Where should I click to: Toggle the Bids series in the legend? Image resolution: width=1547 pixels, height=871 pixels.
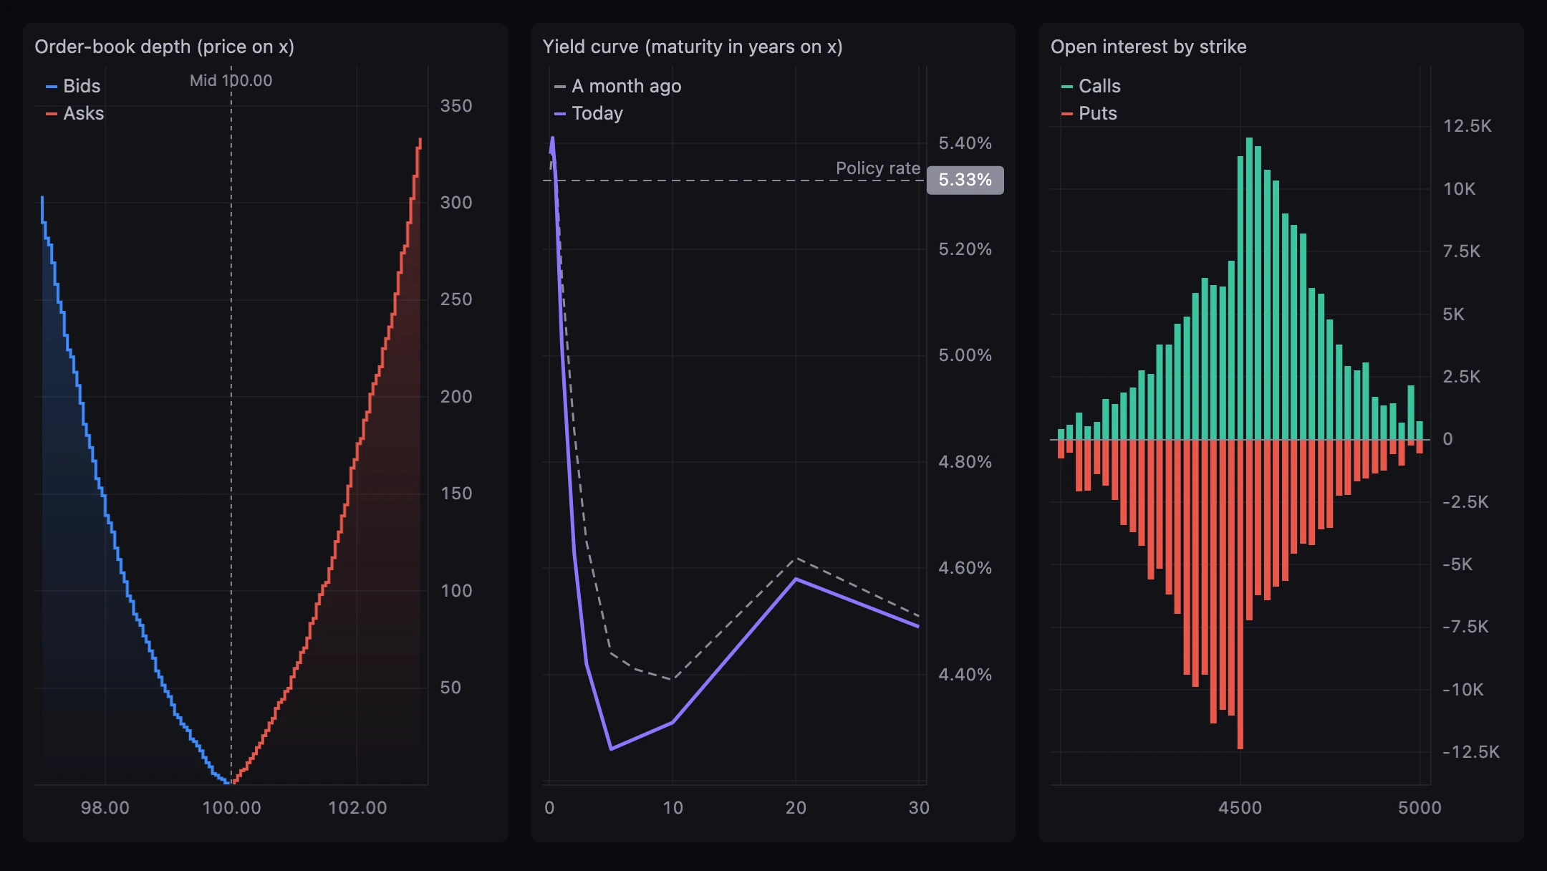point(73,86)
